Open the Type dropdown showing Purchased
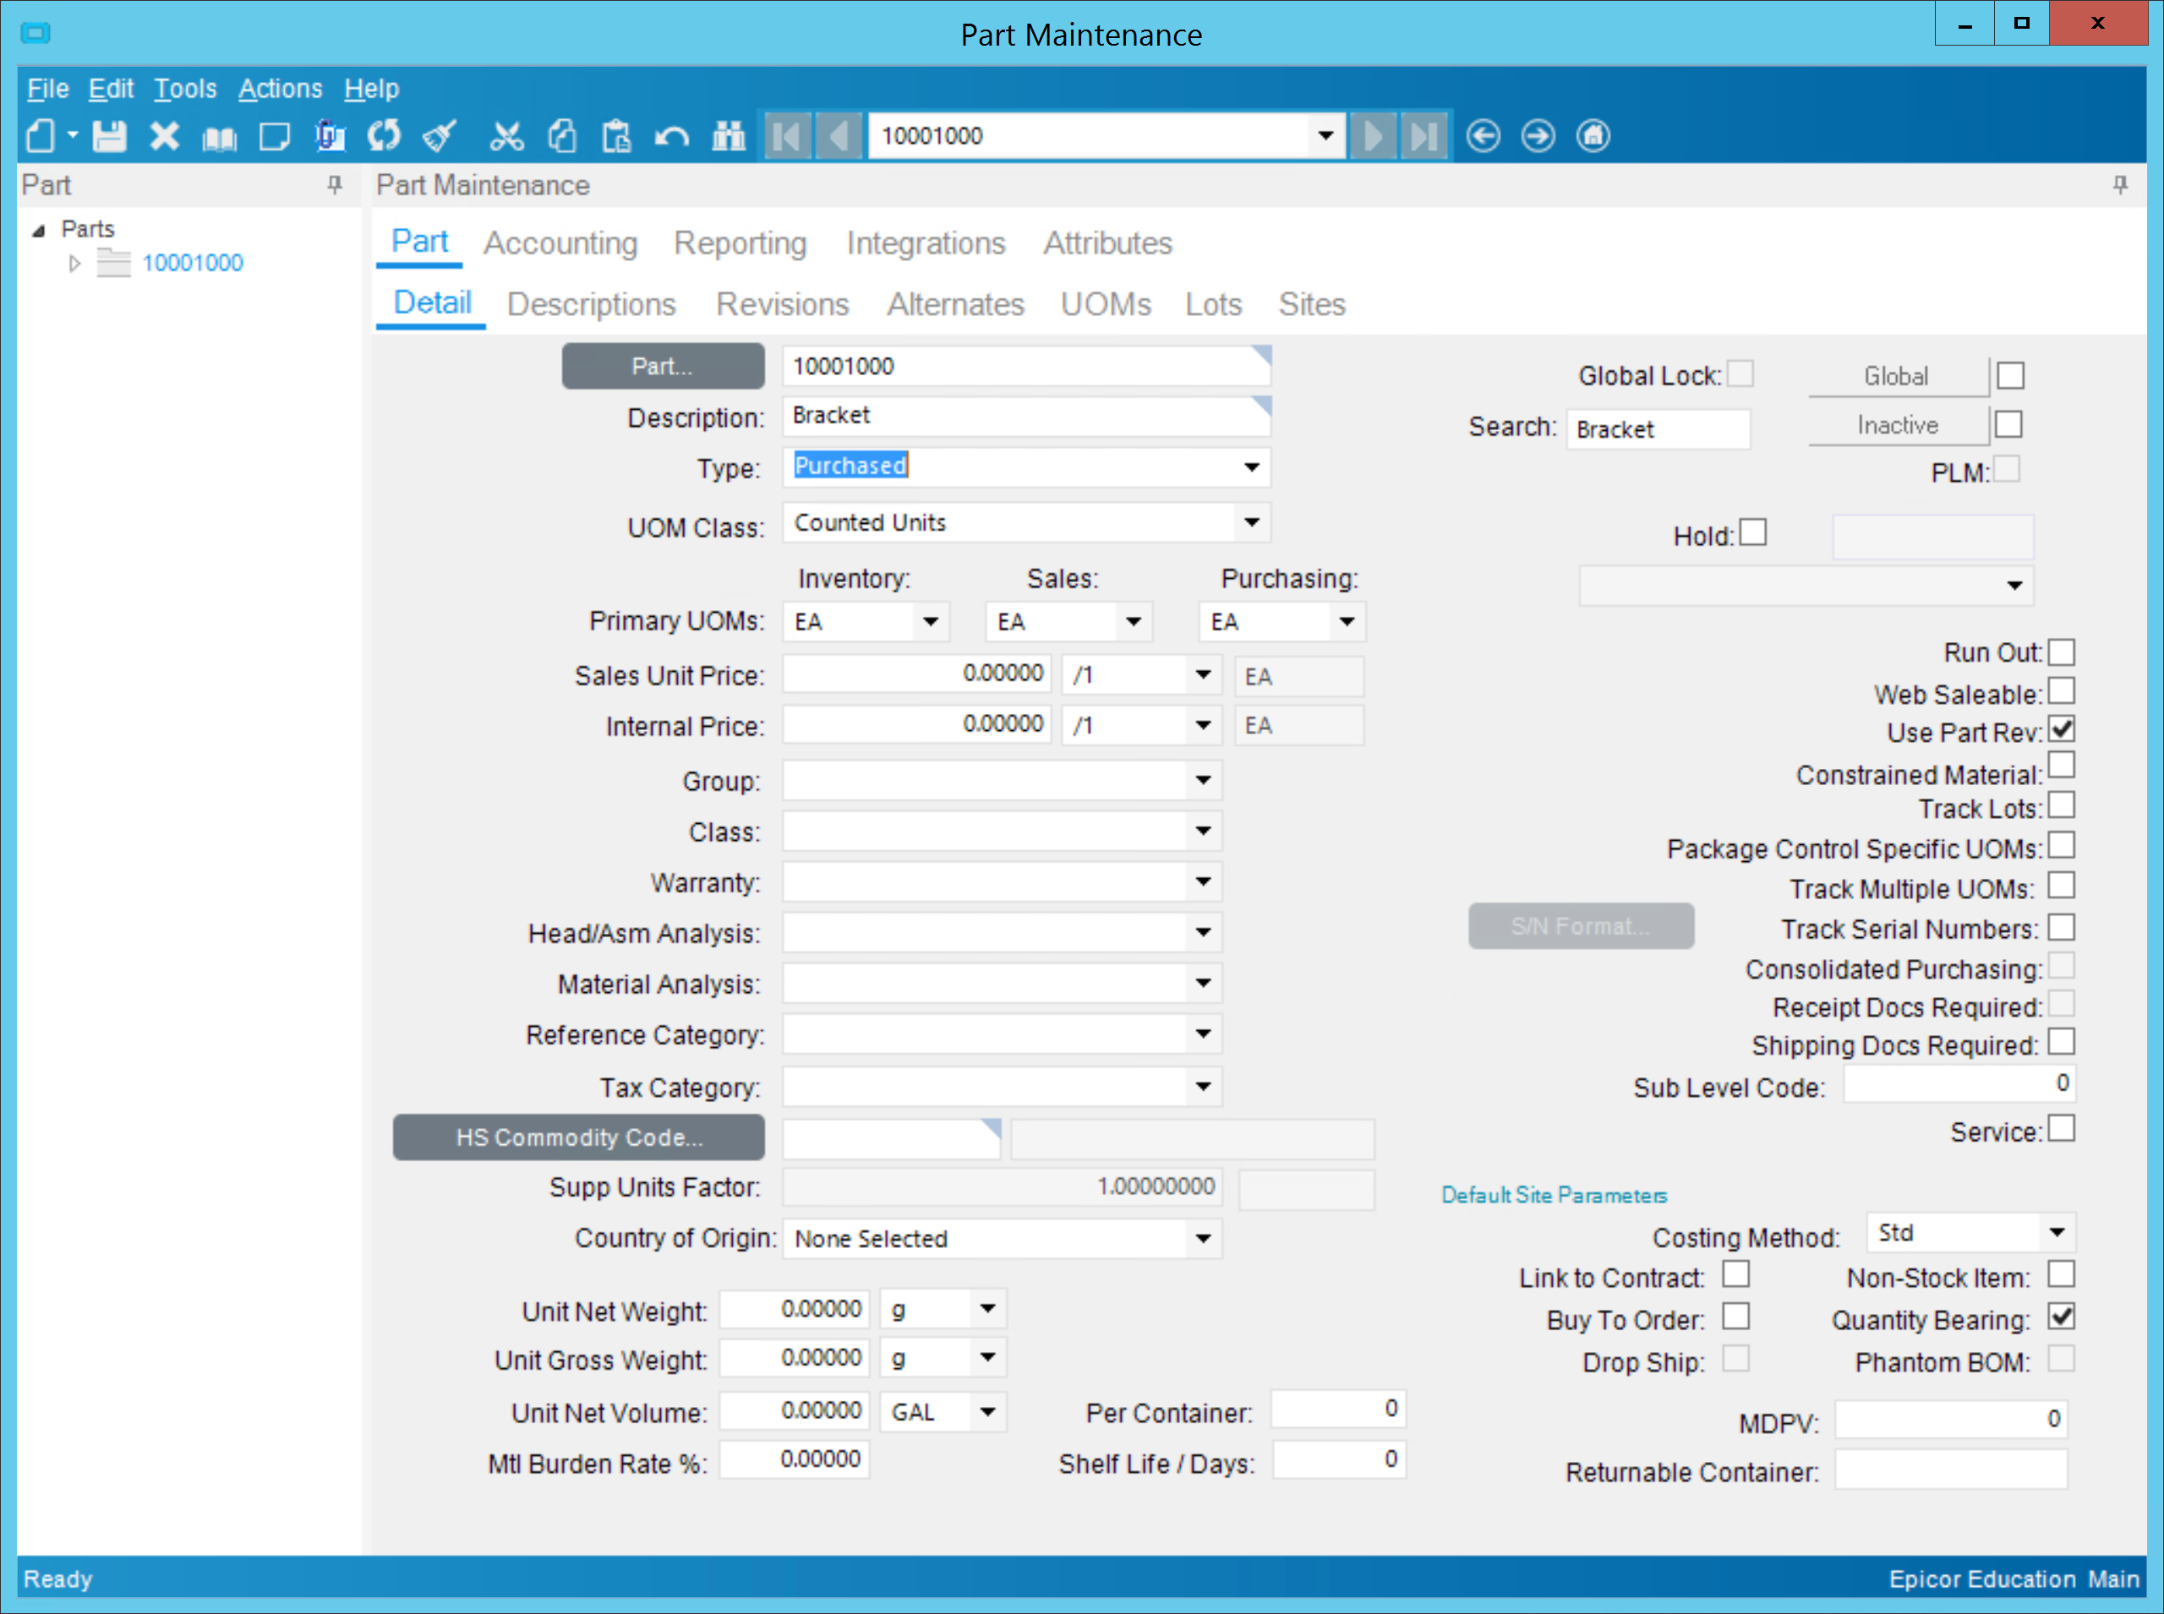 coord(1252,467)
